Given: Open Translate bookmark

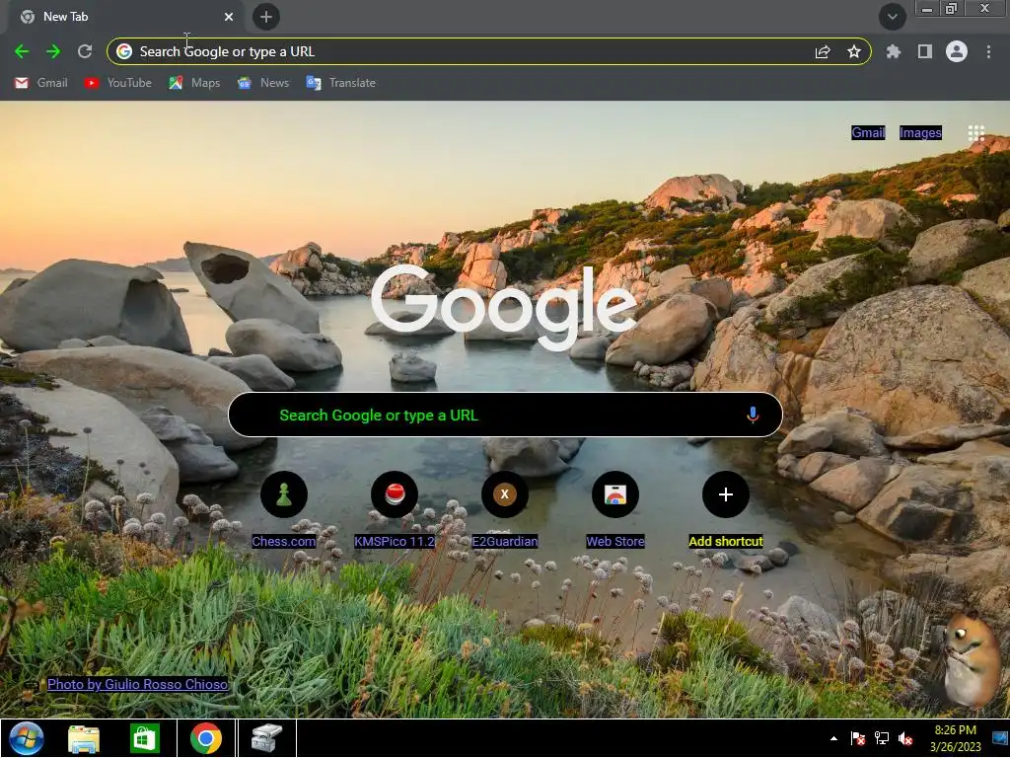Looking at the screenshot, I should (340, 83).
